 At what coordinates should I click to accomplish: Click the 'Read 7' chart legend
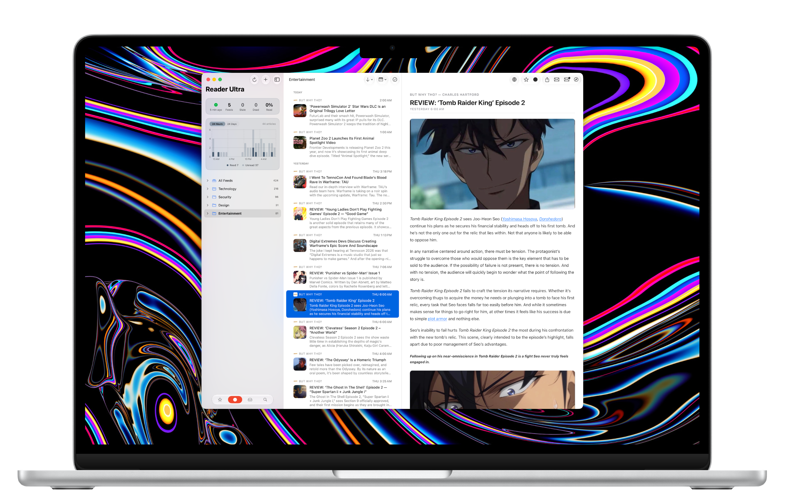tap(232, 165)
